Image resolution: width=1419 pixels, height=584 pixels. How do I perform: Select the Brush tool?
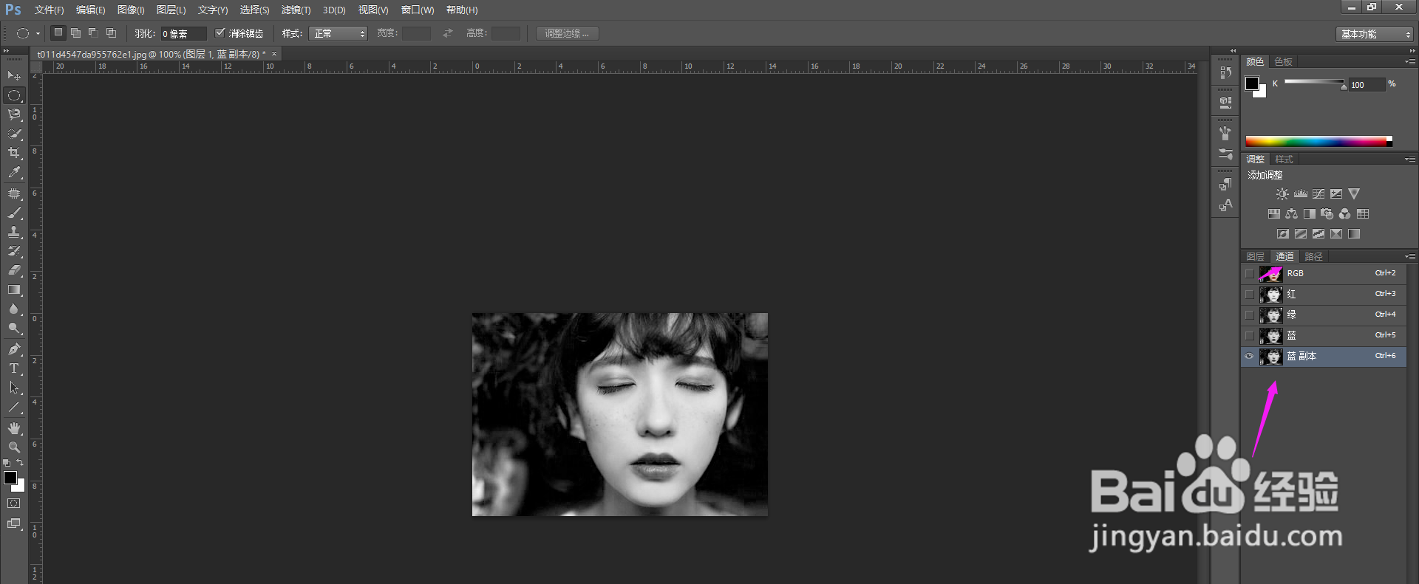[x=14, y=213]
